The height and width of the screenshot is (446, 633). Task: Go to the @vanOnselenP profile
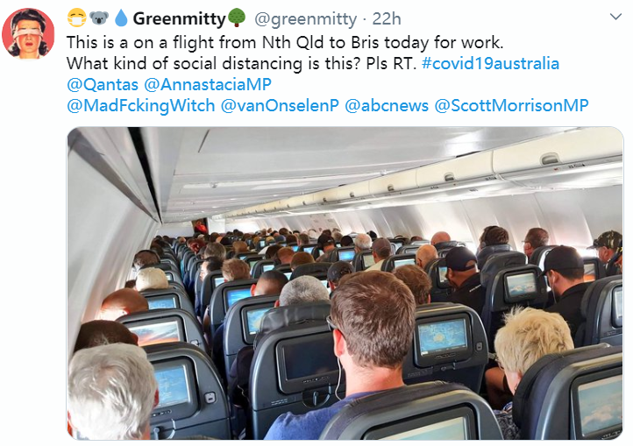[280, 105]
